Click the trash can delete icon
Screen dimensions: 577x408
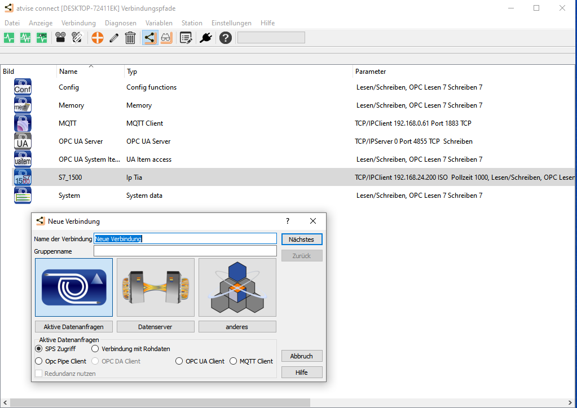pos(130,38)
